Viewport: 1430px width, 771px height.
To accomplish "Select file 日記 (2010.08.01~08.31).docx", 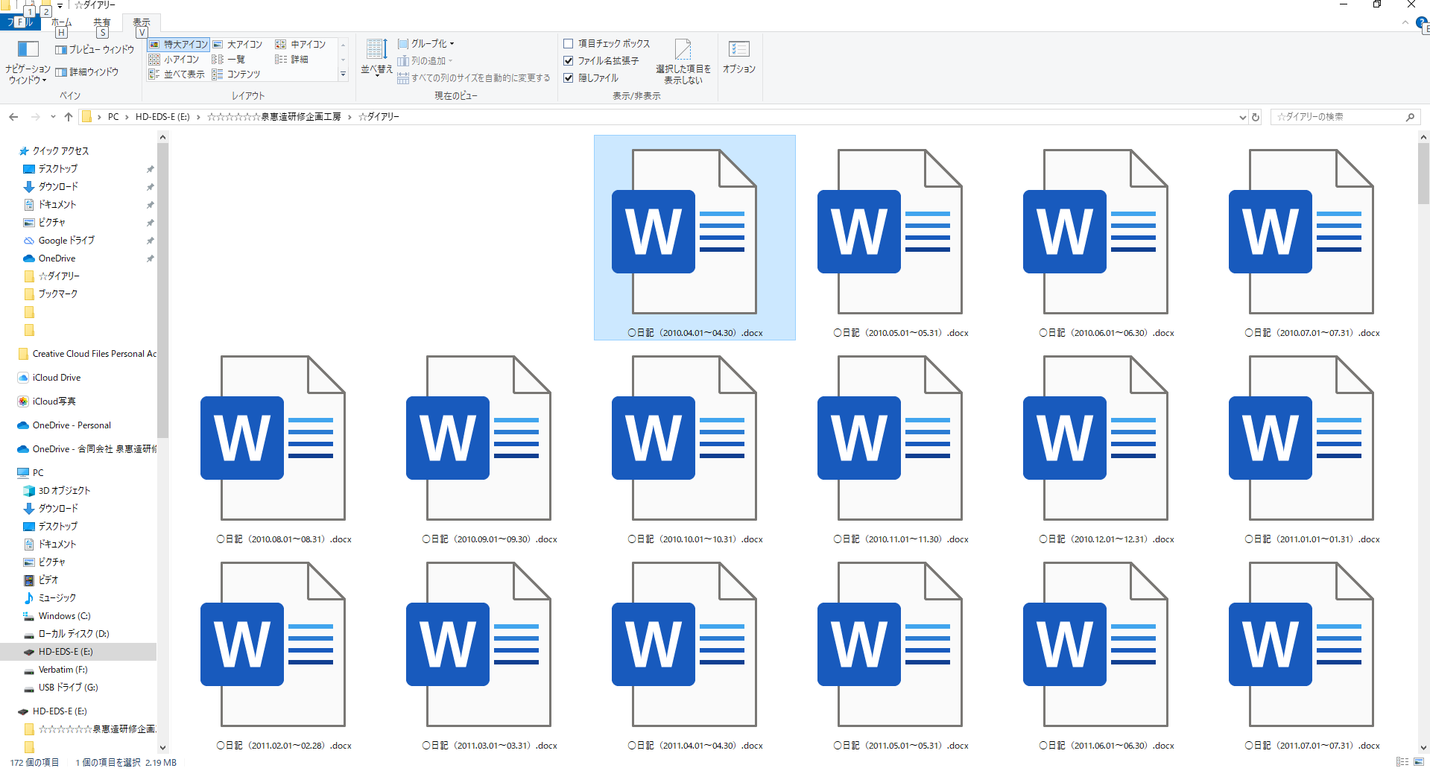I will point(283,444).
